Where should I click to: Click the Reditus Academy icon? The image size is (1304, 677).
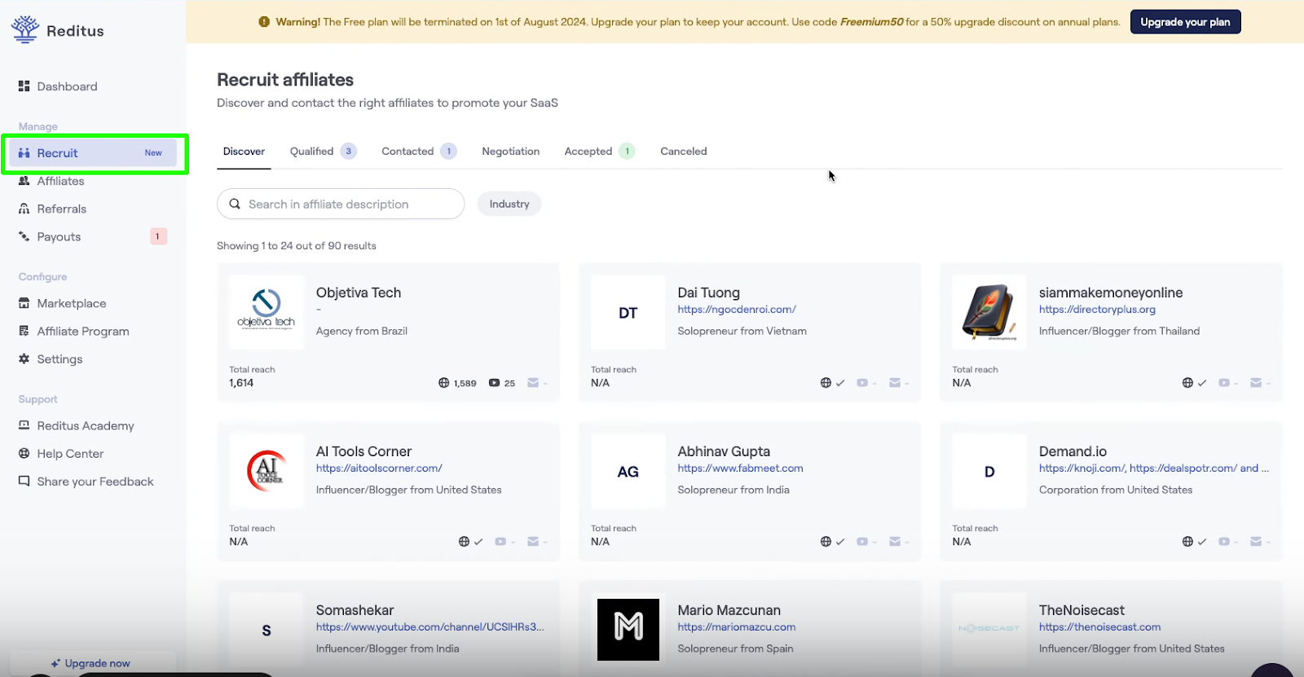24,425
